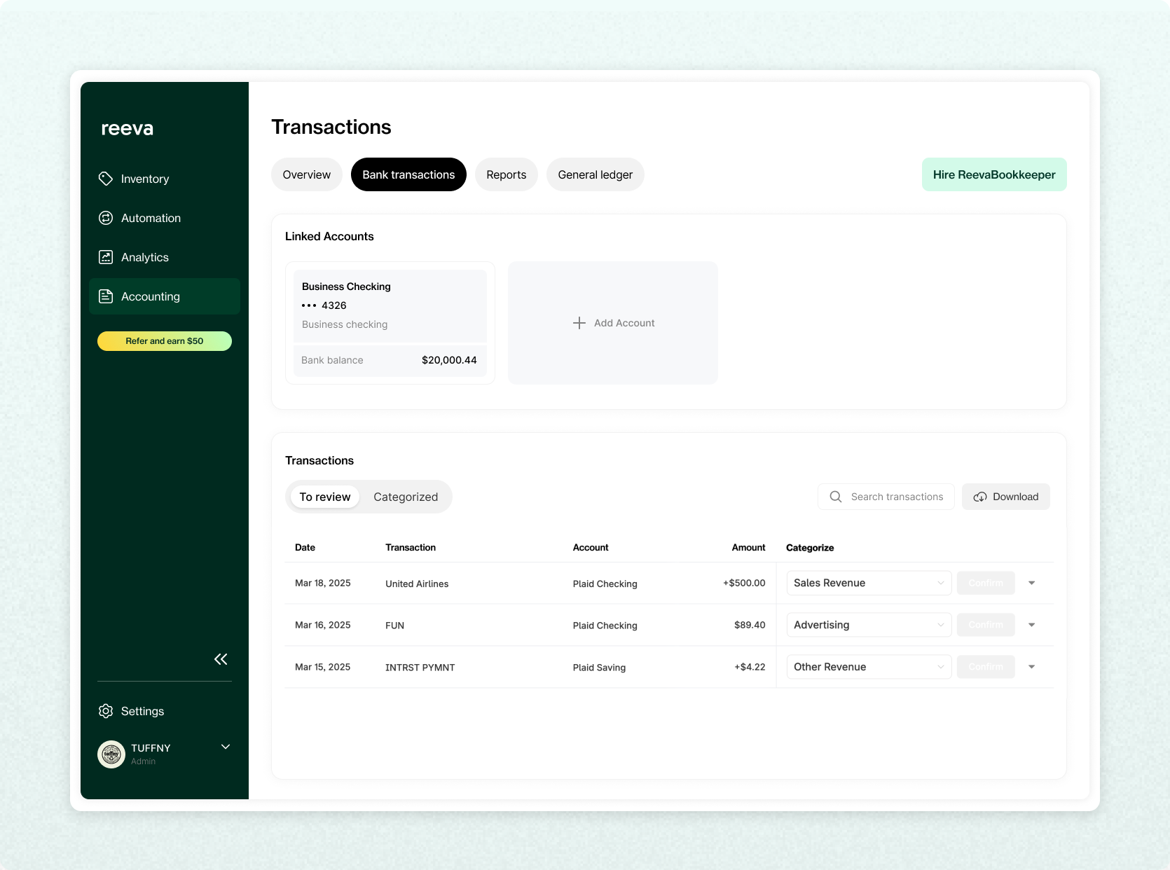This screenshot has width=1170, height=870.
Task: Open the Advertising category dropdown
Action: point(869,625)
